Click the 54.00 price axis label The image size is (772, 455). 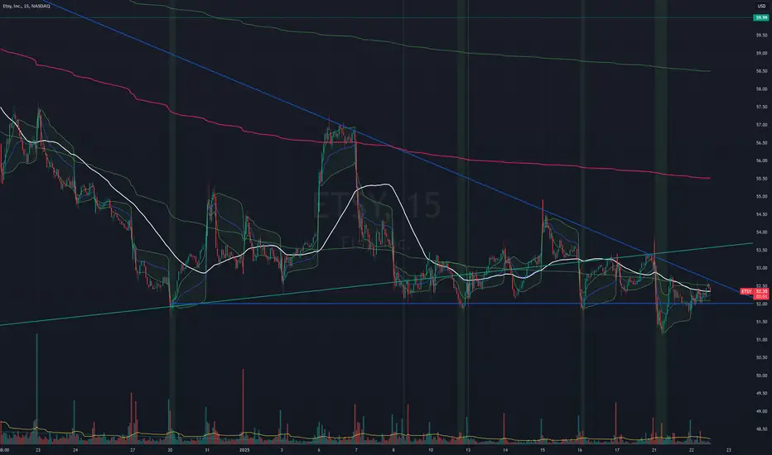pyautogui.click(x=762, y=232)
